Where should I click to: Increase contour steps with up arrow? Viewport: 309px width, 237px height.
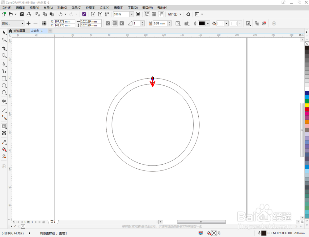(143, 22)
